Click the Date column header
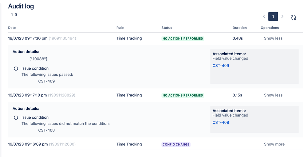Viewport: 307px width, 157px height. point(12,28)
